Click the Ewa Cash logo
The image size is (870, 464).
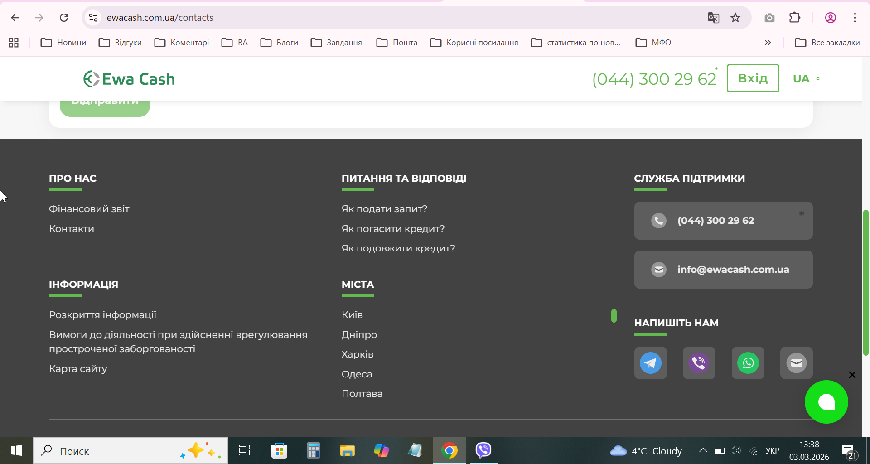coord(129,79)
